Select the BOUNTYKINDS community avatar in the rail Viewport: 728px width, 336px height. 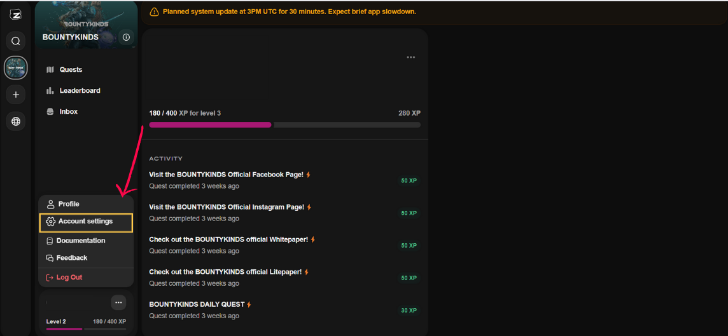click(16, 68)
